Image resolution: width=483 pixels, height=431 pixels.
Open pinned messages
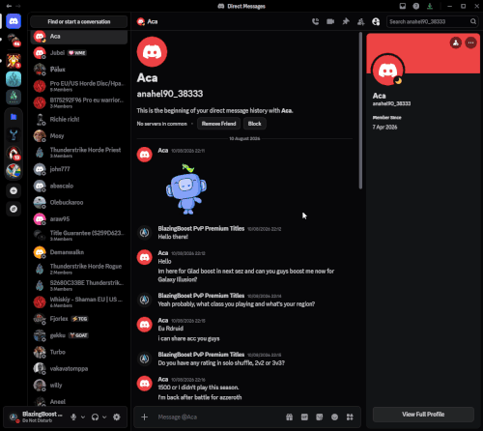pos(346,21)
